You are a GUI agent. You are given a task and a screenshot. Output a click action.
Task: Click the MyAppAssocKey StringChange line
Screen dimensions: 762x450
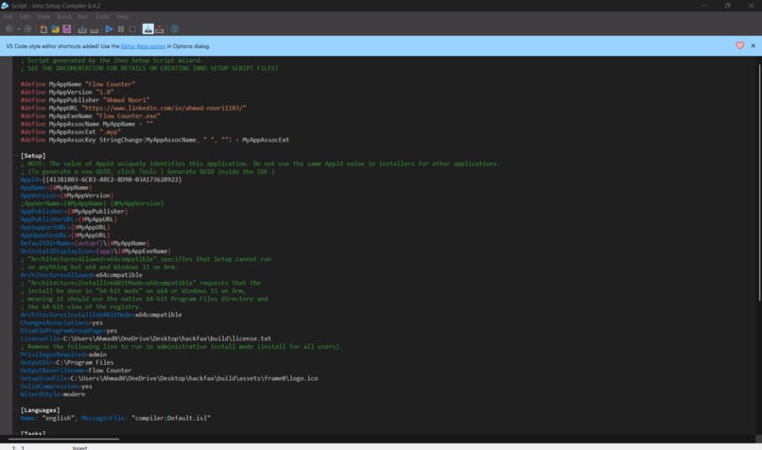154,140
